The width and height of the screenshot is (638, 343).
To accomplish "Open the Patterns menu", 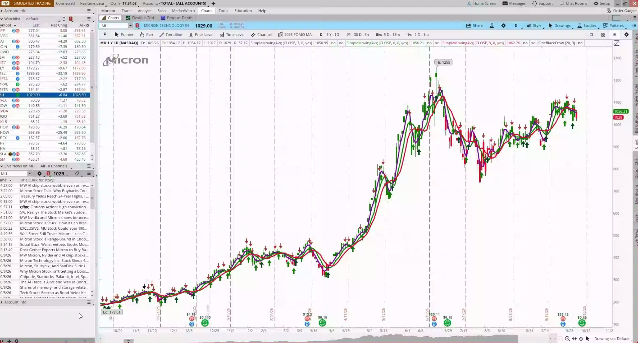I will [x=613, y=25].
